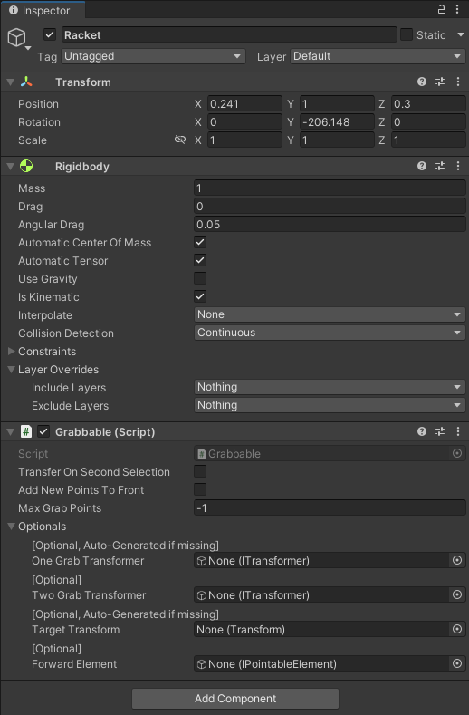
Task: Open the Exclude Layers dropdown
Action: [x=330, y=405]
